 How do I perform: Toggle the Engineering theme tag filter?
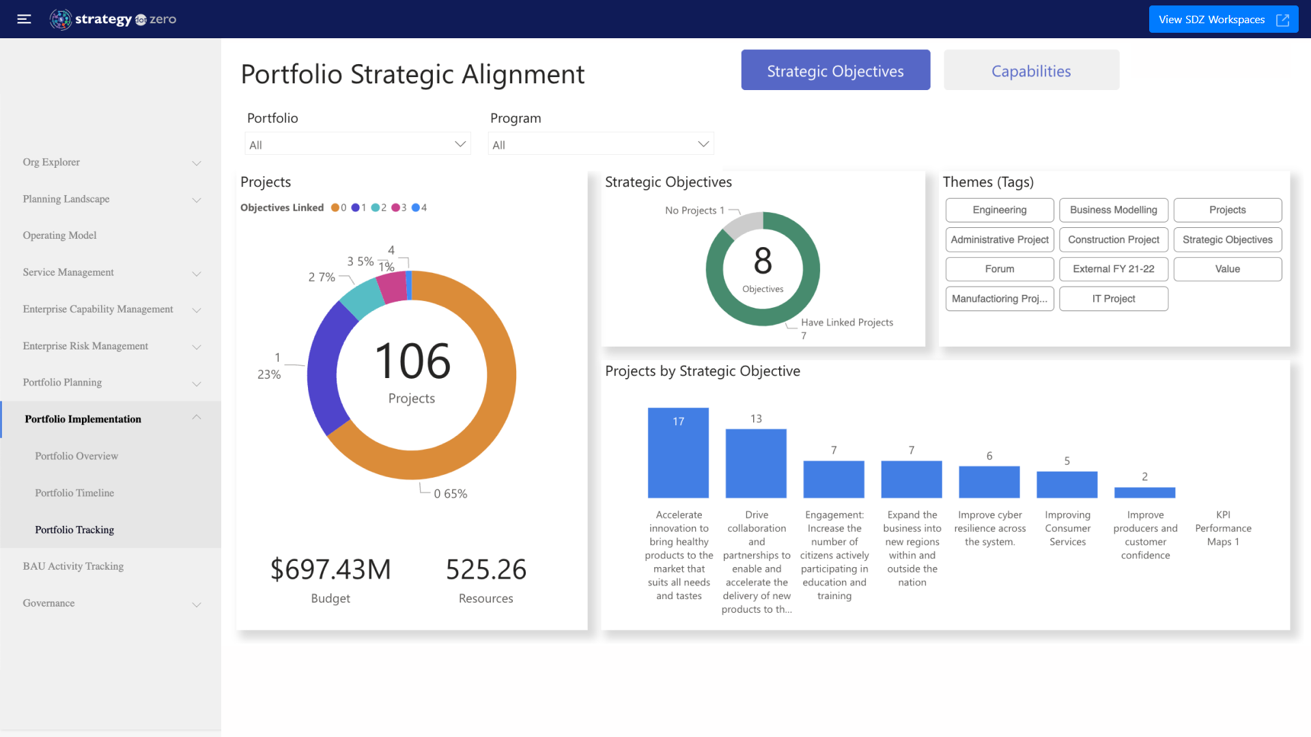click(999, 209)
